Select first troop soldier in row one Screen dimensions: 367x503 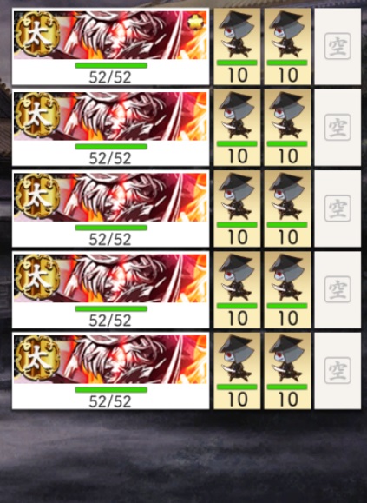click(x=237, y=47)
